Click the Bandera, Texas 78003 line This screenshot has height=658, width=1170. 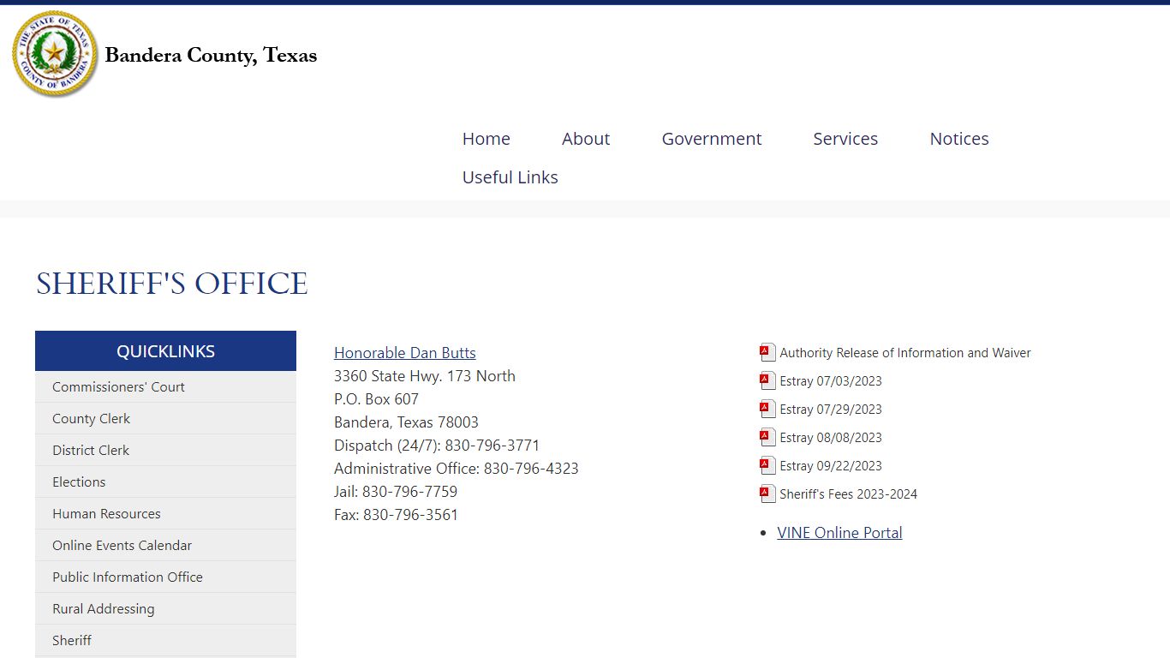[406, 422]
